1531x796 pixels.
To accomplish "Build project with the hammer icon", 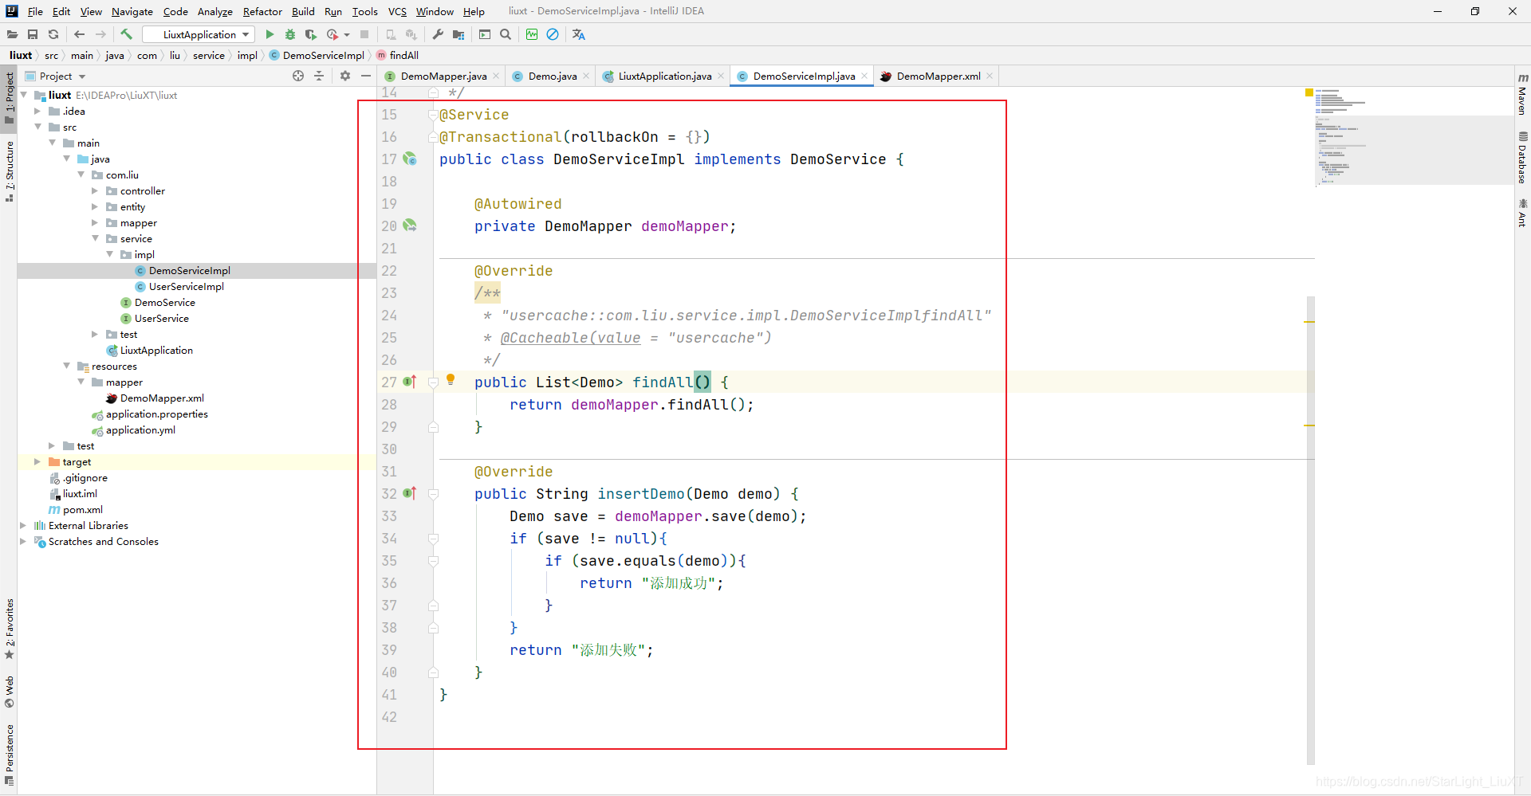I will pos(126,34).
